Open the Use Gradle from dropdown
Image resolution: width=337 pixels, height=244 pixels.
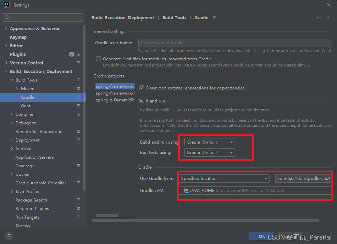pyautogui.click(x=224, y=178)
